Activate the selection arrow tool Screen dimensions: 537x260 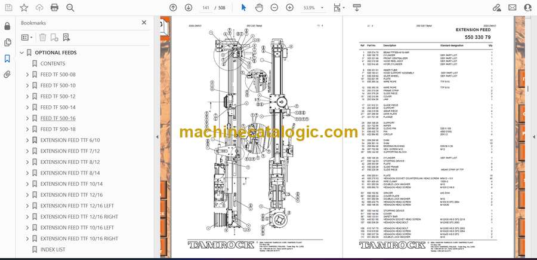243,8
